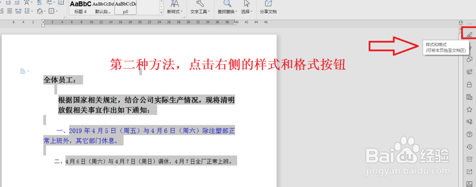This screenshot has height=187, width=476.
Task: Open the dropdown arrow beside page icon
Action: [x=28, y=71]
